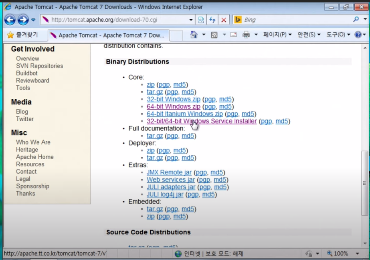Click the zoom magnifier status icon
The image size is (370, 260).
tap(330, 254)
